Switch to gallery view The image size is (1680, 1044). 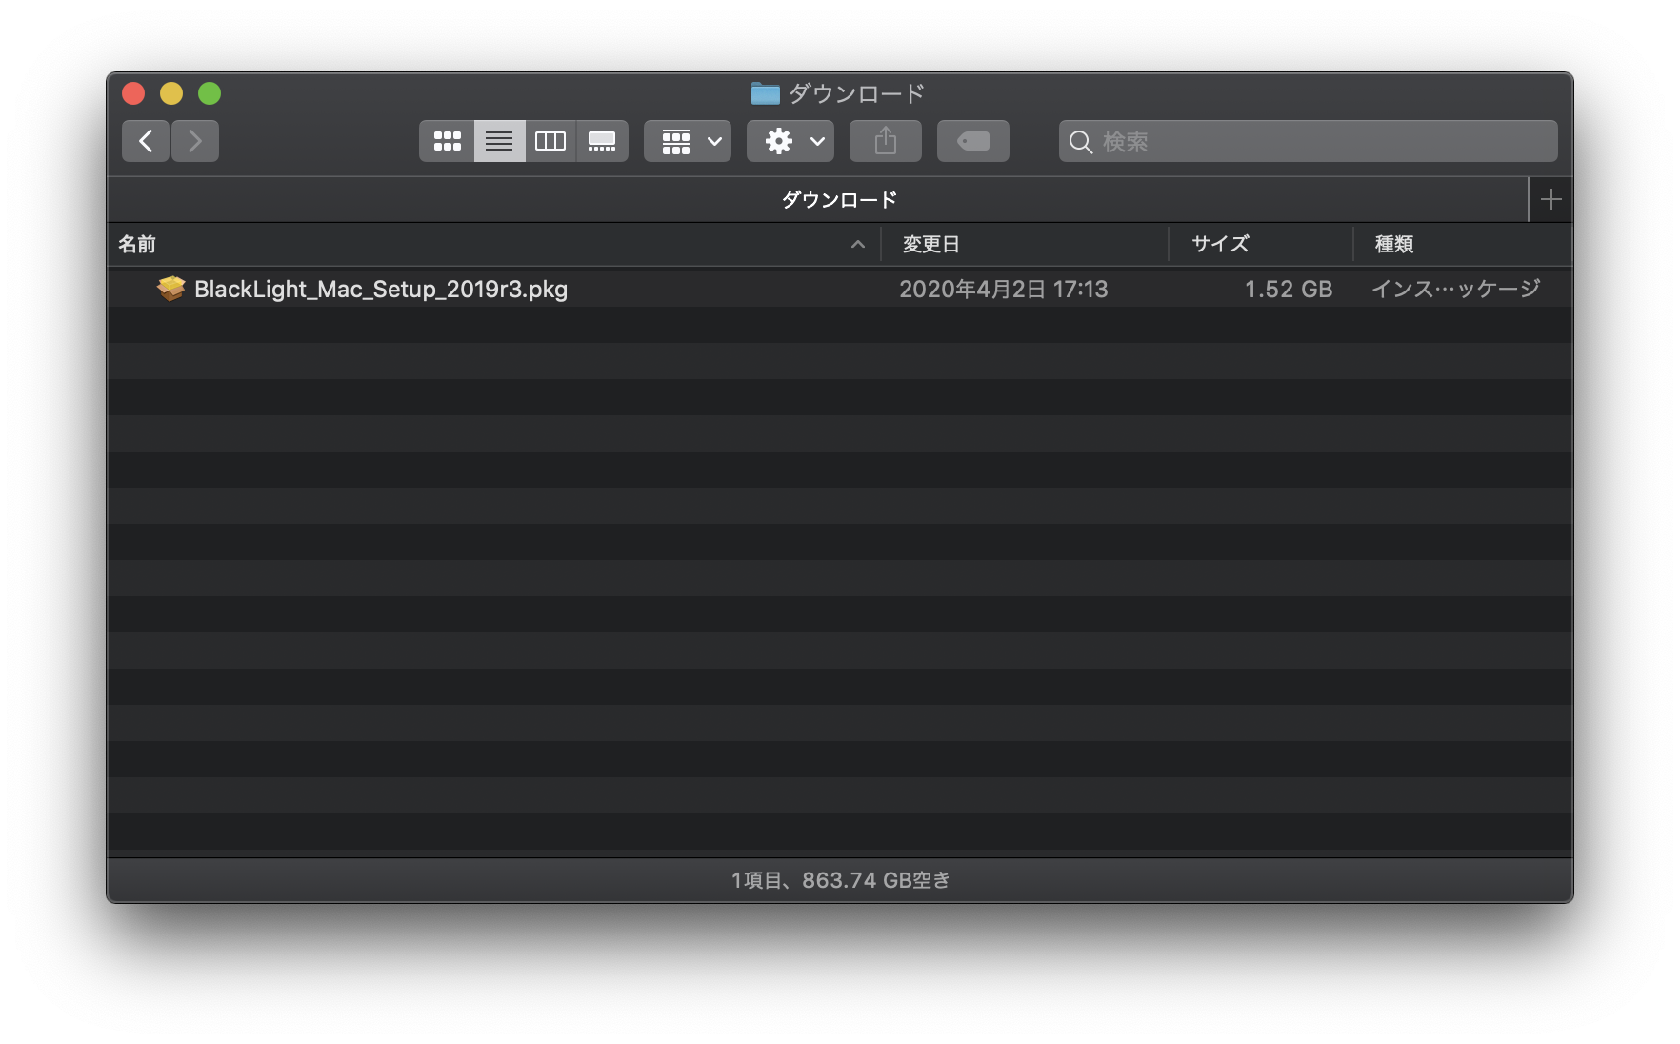point(602,141)
